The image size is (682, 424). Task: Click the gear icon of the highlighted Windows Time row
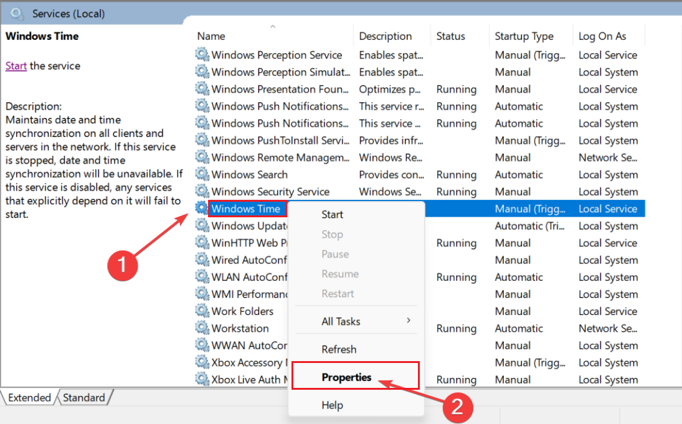(202, 209)
